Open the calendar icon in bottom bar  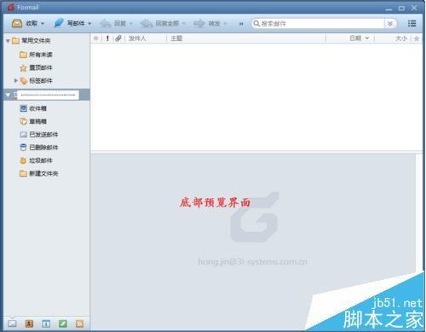point(46,323)
